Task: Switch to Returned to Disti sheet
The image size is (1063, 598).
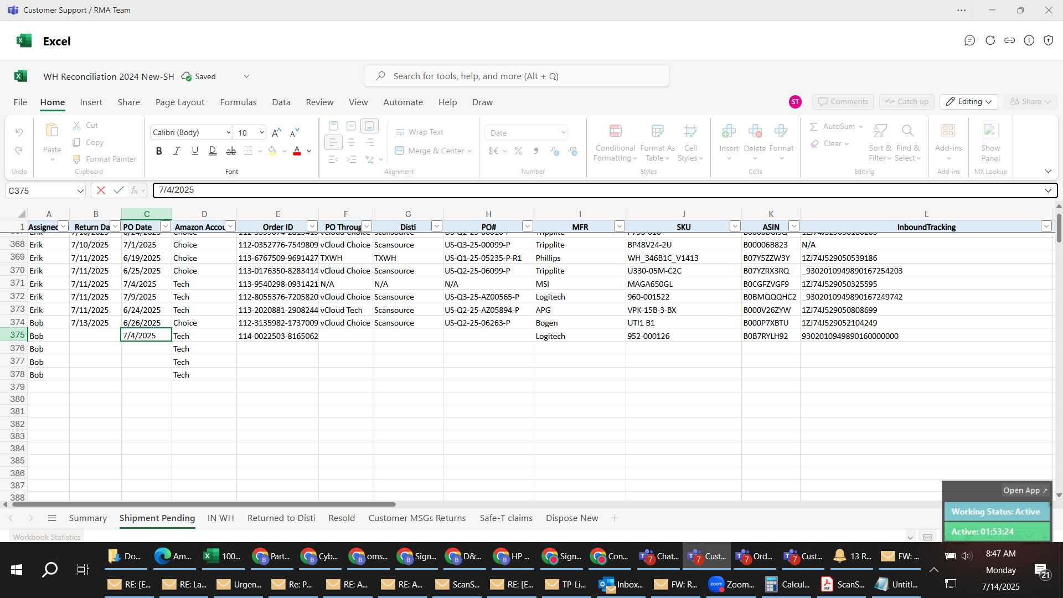Action: (x=281, y=518)
